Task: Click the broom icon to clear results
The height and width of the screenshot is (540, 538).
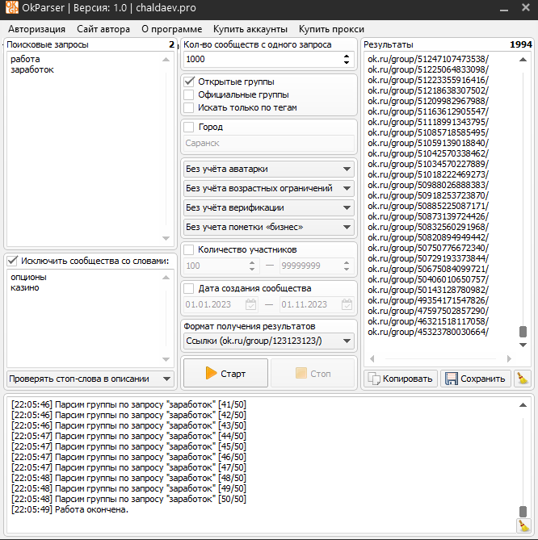Action: [523, 378]
